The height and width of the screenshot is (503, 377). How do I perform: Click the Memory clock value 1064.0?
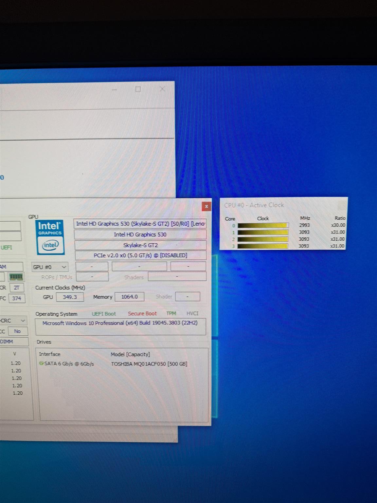pyautogui.click(x=130, y=297)
